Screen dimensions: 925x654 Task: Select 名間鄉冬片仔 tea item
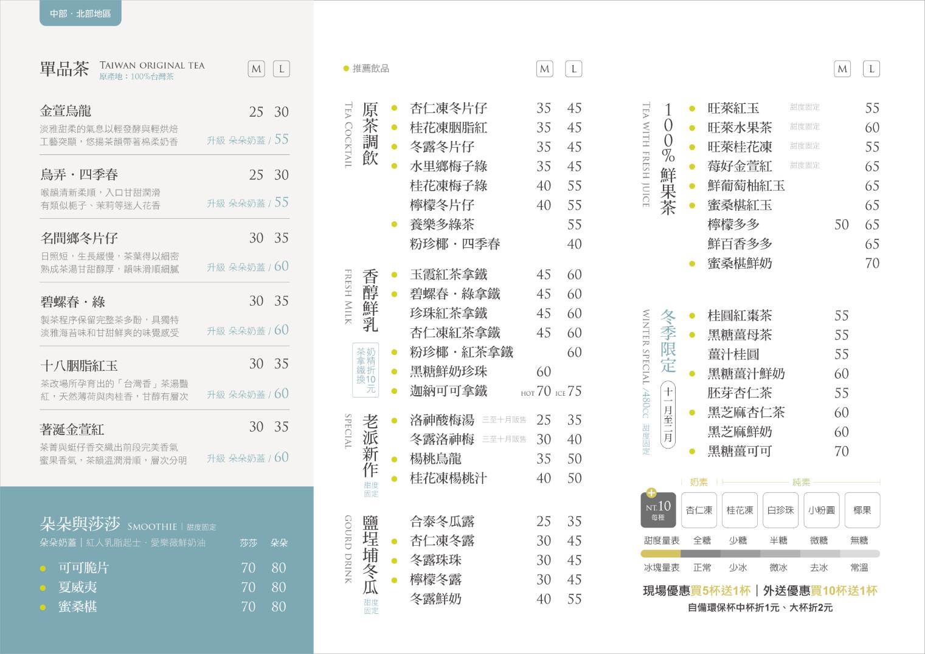[x=79, y=238]
